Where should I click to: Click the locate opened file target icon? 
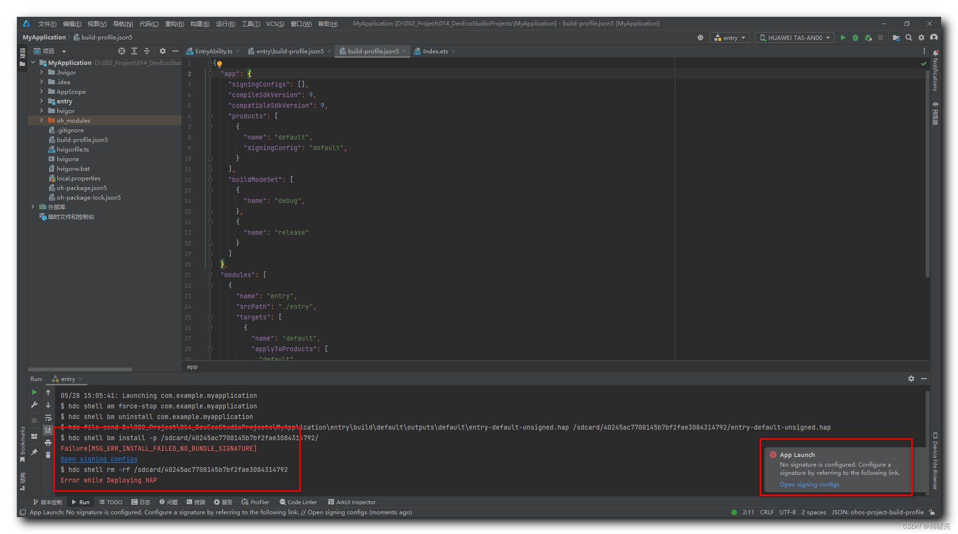[122, 51]
